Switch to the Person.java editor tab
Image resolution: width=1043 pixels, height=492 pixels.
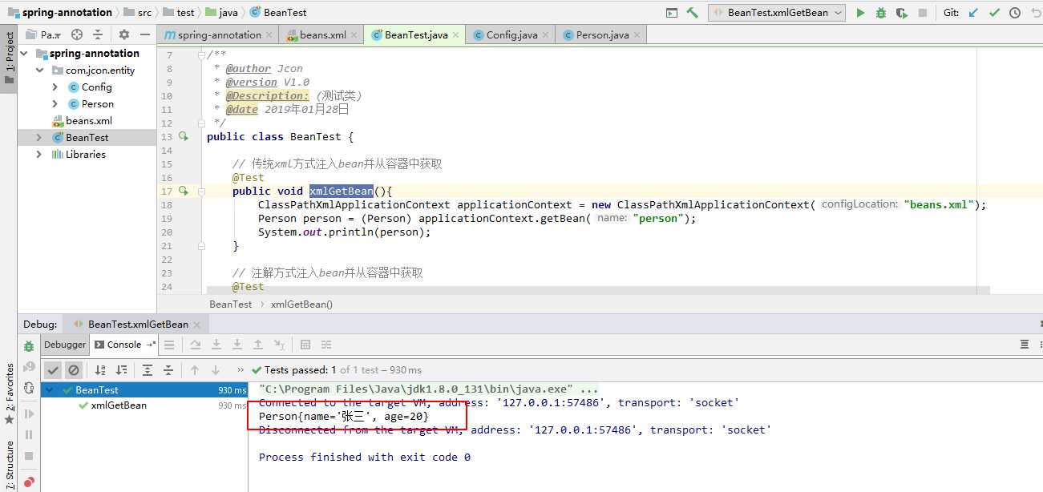(596, 35)
